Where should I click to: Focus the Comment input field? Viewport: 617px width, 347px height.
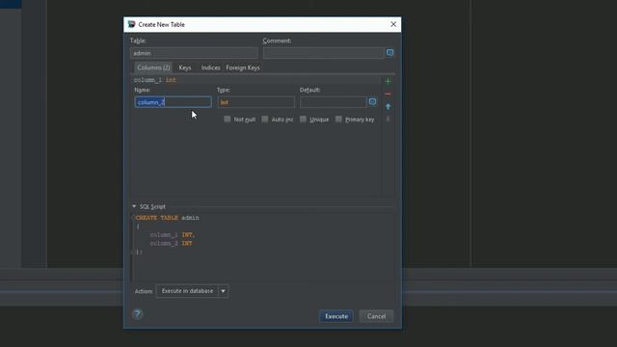tap(323, 53)
